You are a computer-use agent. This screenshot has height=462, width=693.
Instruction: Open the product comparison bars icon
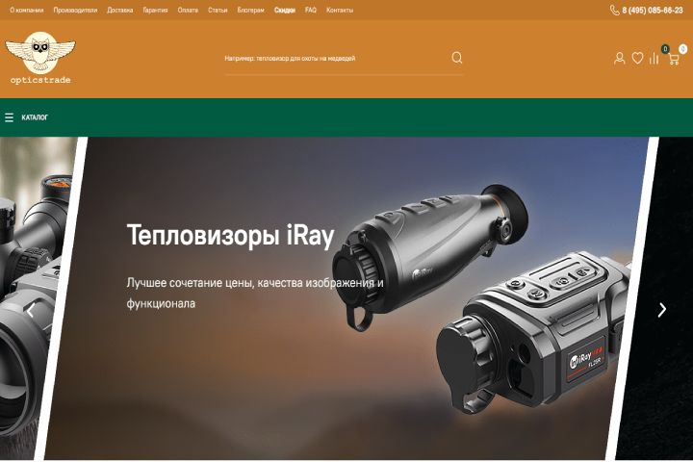(654, 58)
